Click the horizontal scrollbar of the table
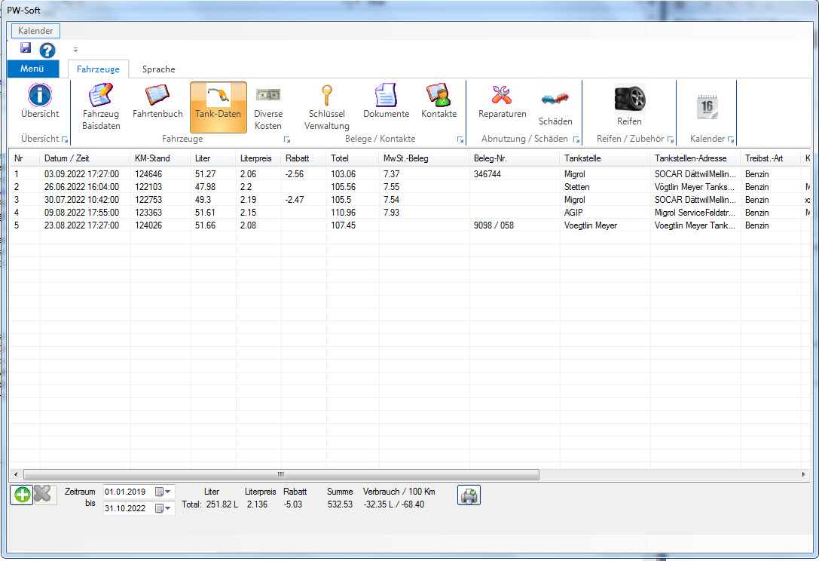 [280, 475]
